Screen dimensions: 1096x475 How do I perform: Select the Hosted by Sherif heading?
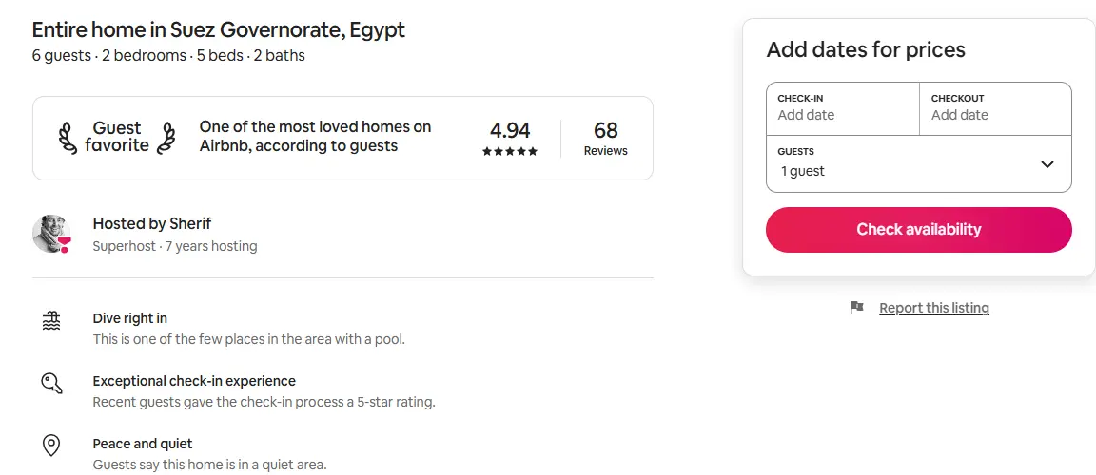(x=152, y=223)
